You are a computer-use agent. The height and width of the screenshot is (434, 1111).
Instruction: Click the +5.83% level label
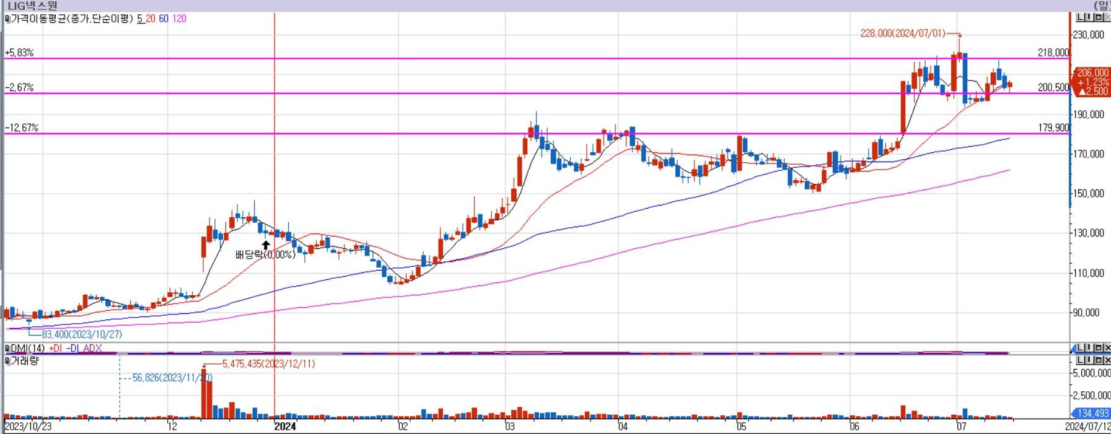coord(19,53)
